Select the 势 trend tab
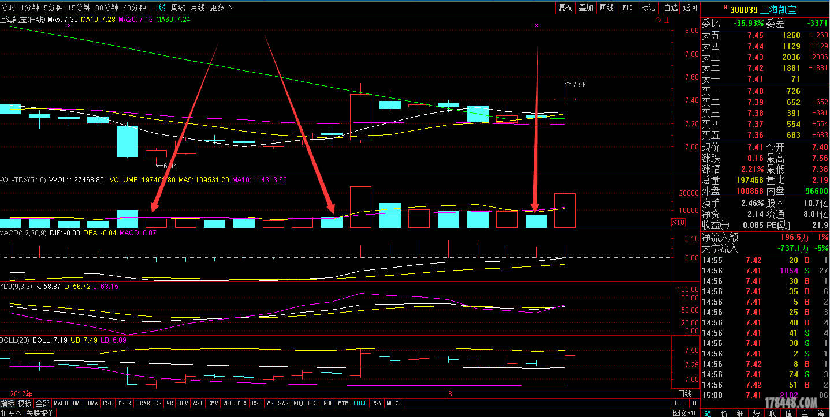The height and width of the screenshot is (417, 830). pyautogui.click(x=757, y=413)
